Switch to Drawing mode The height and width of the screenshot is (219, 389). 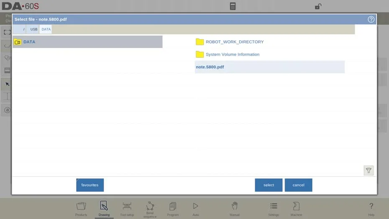(104, 209)
